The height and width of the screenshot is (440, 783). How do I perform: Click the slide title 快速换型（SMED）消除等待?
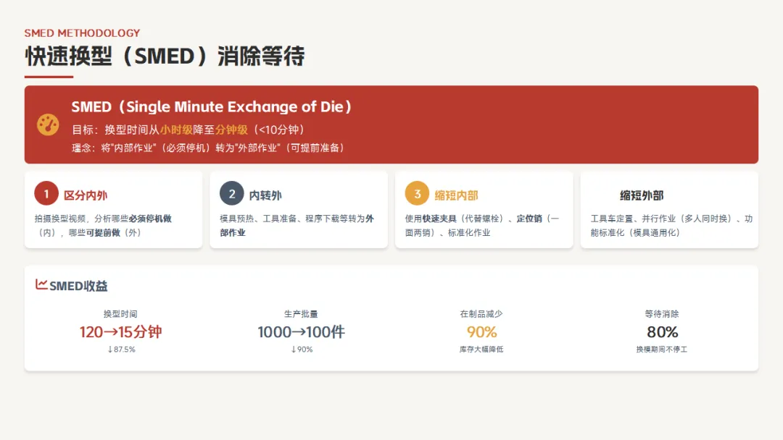(x=165, y=56)
